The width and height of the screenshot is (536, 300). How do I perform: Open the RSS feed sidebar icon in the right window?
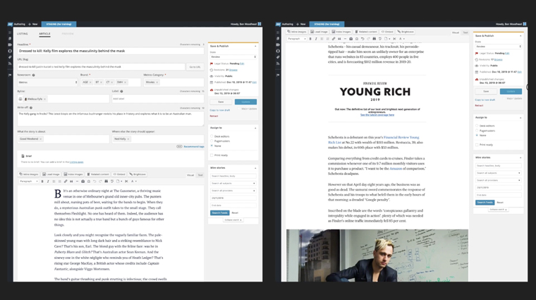(x=278, y=64)
